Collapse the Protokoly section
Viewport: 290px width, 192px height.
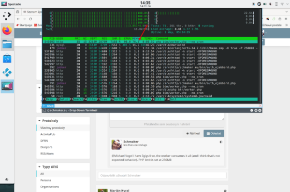tap(40, 121)
